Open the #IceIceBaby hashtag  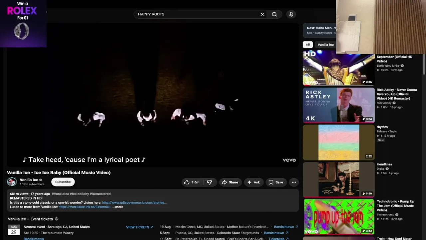pos(79,194)
